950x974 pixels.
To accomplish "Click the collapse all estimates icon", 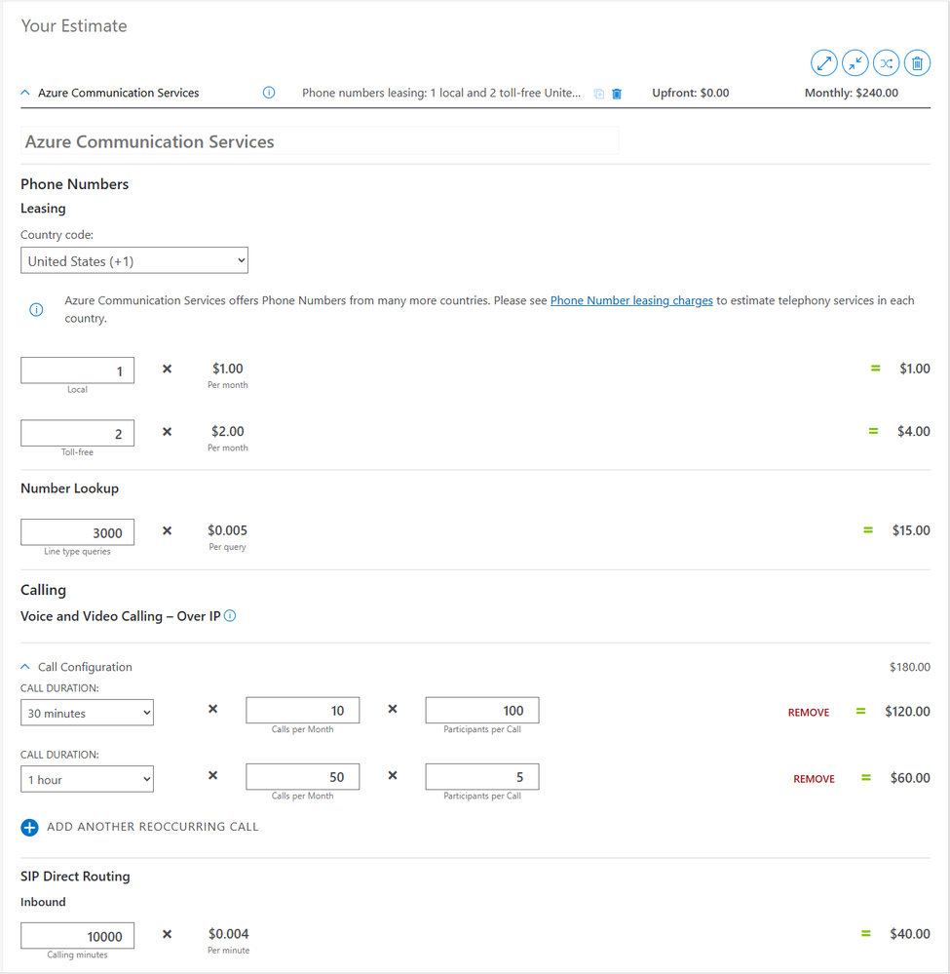I will tap(855, 62).
